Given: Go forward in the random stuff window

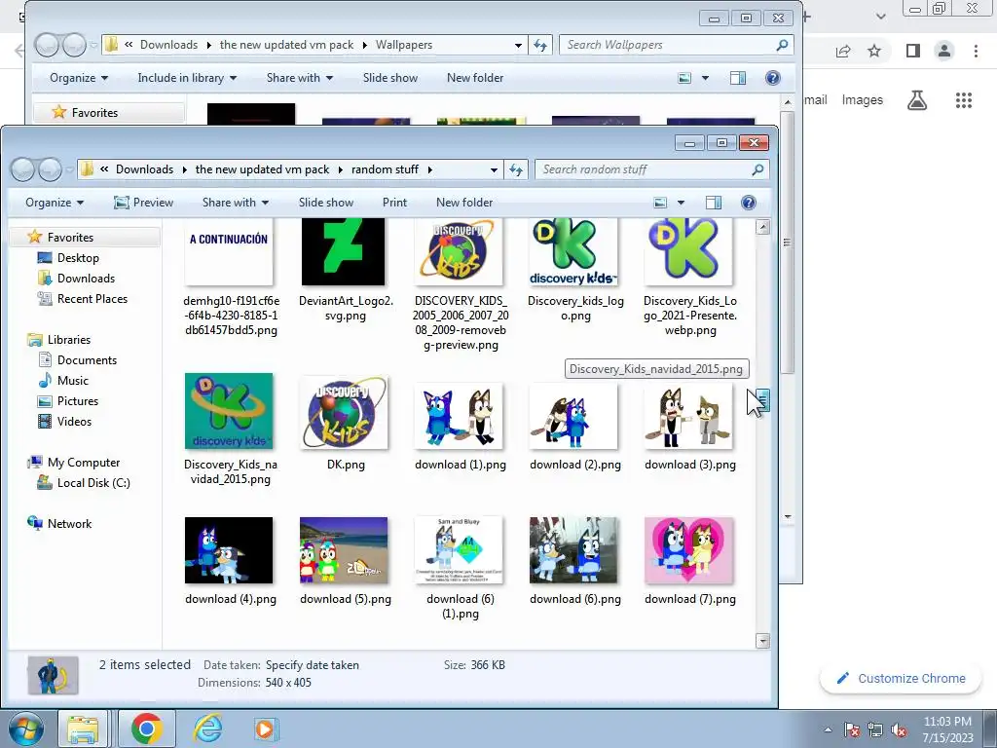Looking at the screenshot, I should pos(51,169).
